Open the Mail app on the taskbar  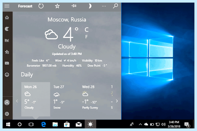point(79,124)
